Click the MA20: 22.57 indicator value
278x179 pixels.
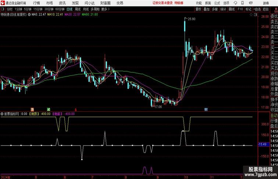pos(72,15)
